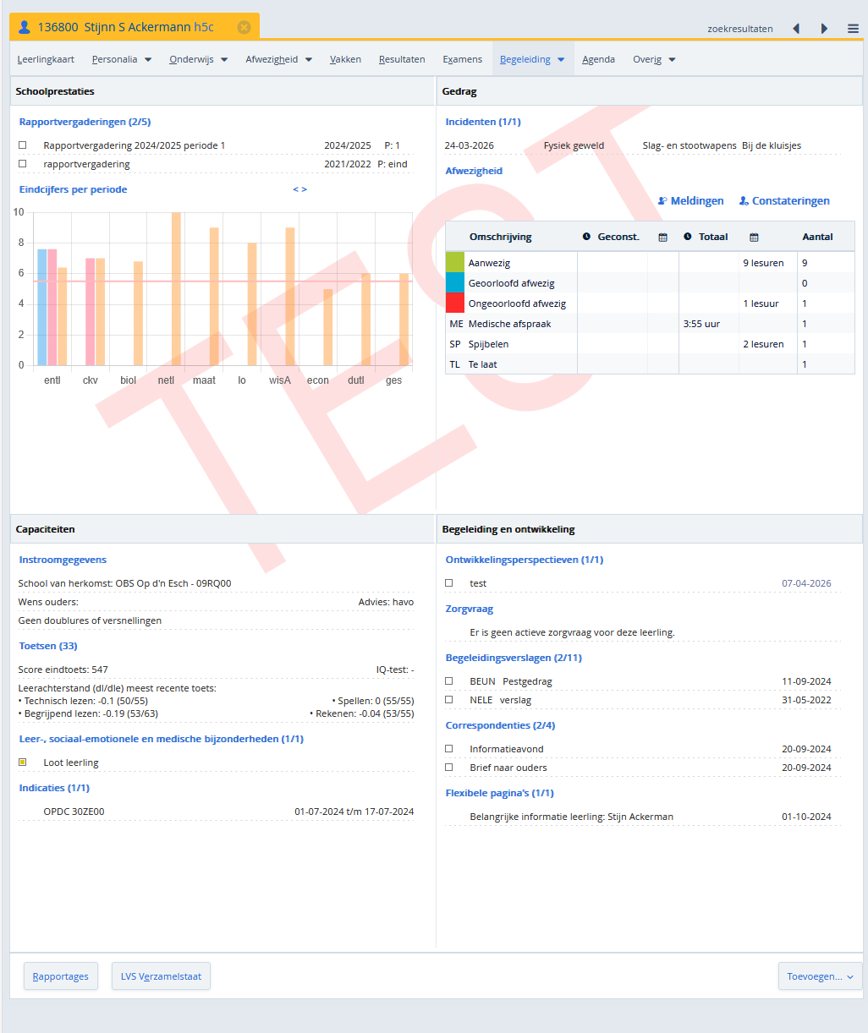
Task: Open the Toetsen (33) link
Action: 48,646
